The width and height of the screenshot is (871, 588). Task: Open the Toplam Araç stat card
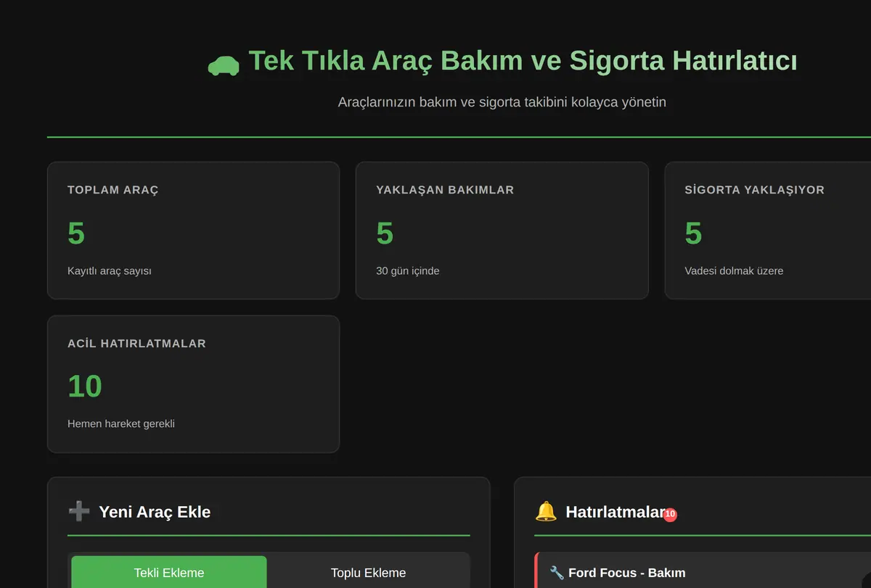[193, 230]
